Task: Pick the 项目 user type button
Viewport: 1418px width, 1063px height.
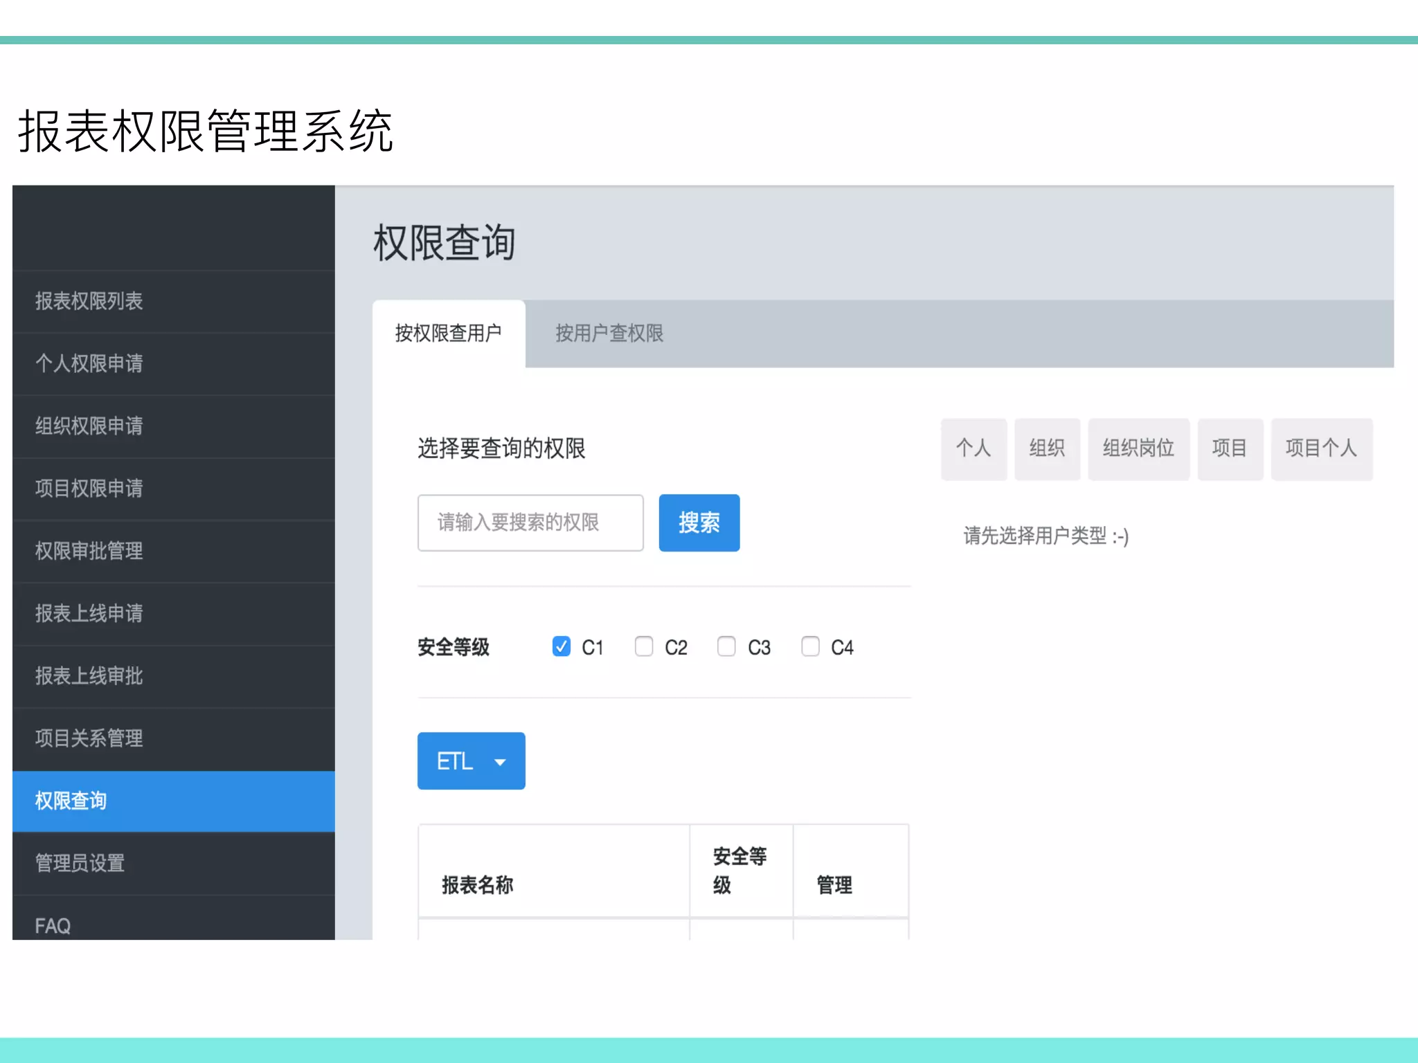Action: (1230, 448)
